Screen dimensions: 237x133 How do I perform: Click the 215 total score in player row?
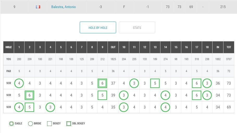point(223,7)
